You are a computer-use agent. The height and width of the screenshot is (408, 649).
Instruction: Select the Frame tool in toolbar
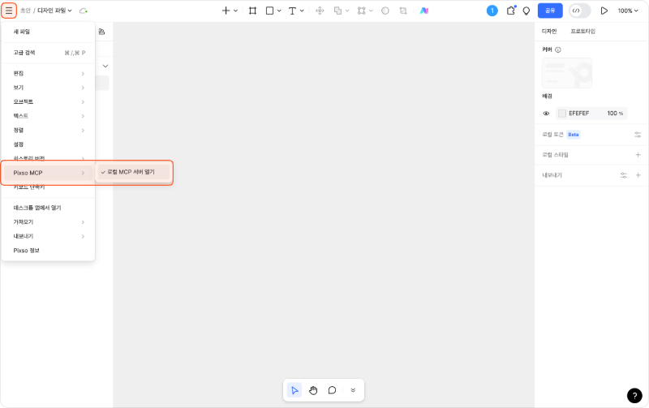(x=252, y=11)
